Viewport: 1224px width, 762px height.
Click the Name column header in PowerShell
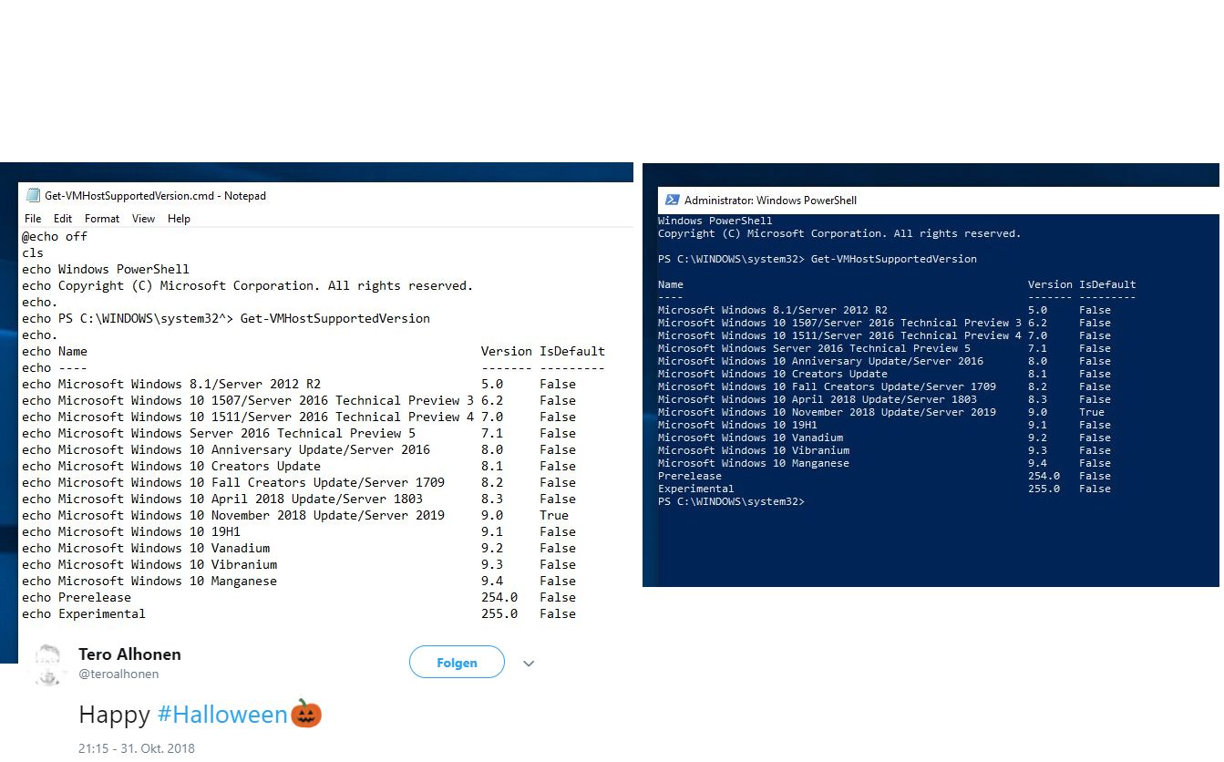click(x=671, y=284)
